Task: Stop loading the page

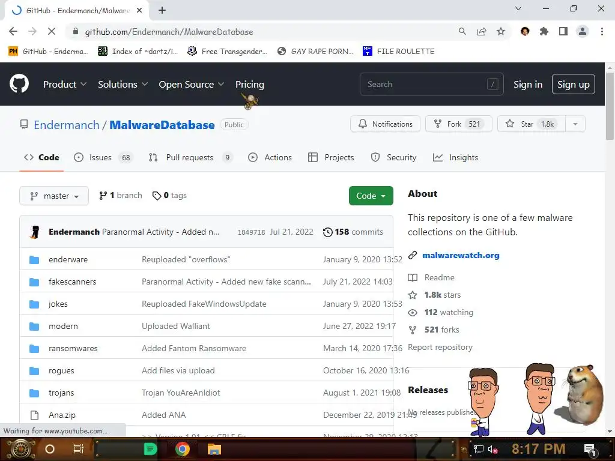Action: [52, 31]
